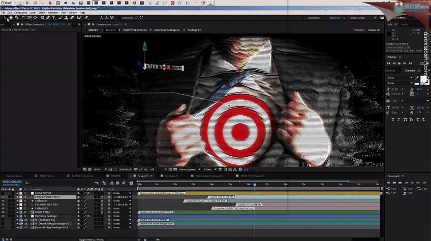
Task: Click the Play button in Preview panel
Action: coord(399,63)
